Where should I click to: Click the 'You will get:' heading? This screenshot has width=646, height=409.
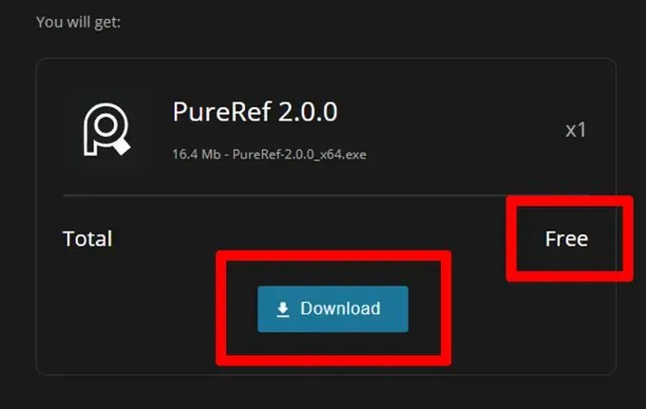coord(78,22)
